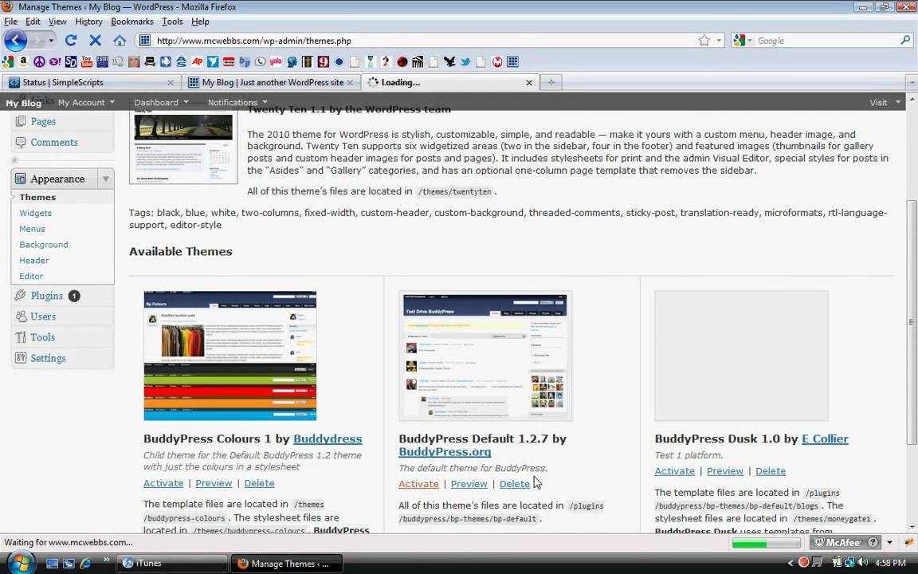The height and width of the screenshot is (574, 918).
Task: Reload the page with the refresh icon
Action: (71, 41)
